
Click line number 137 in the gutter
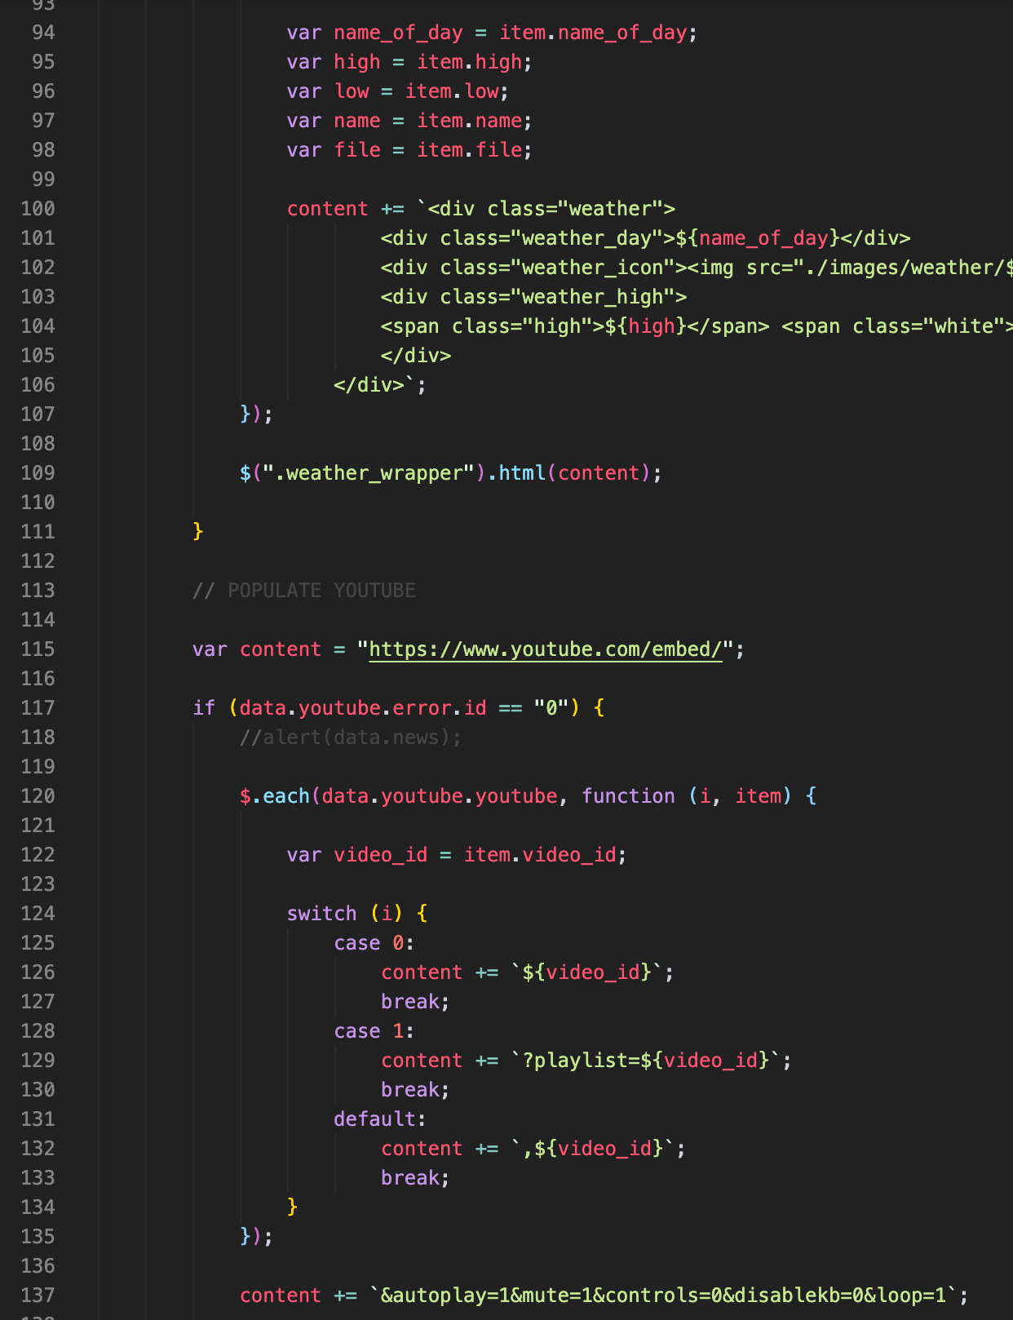(x=38, y=1296)
